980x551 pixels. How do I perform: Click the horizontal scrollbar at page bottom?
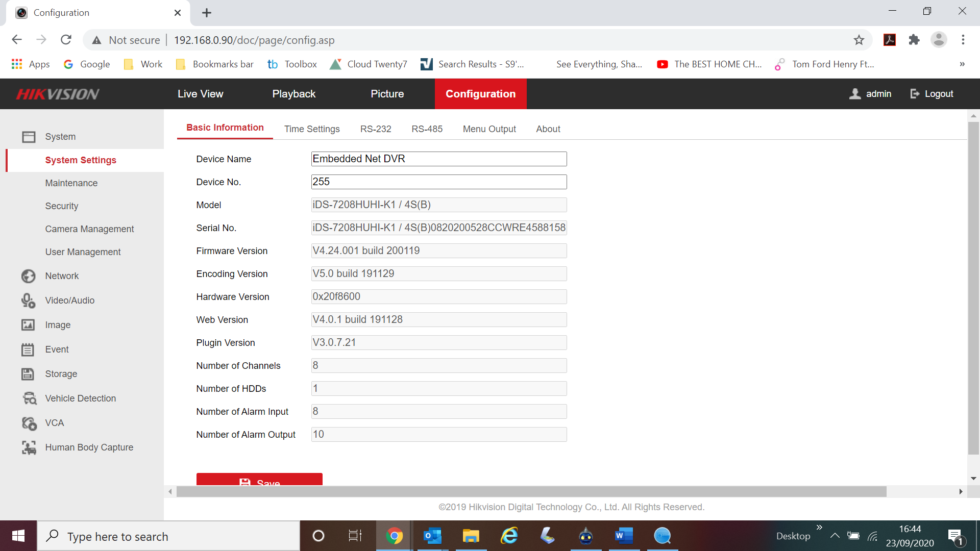coord(531,492)
